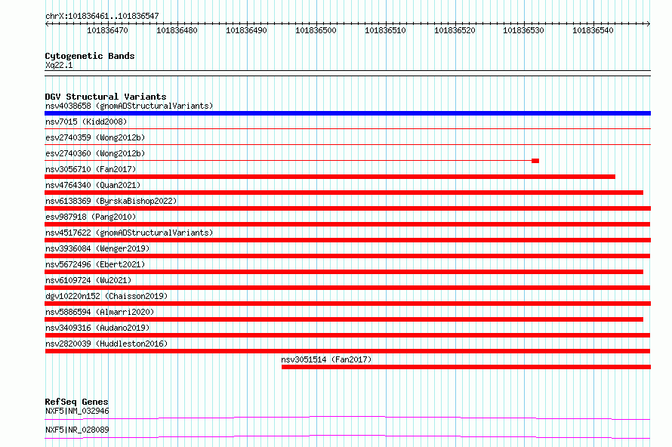The height and width of the screenshot is (447, 672).
Task: Open nsv3409316 (Audano2019) label
Action: click(x=97, y=328)
